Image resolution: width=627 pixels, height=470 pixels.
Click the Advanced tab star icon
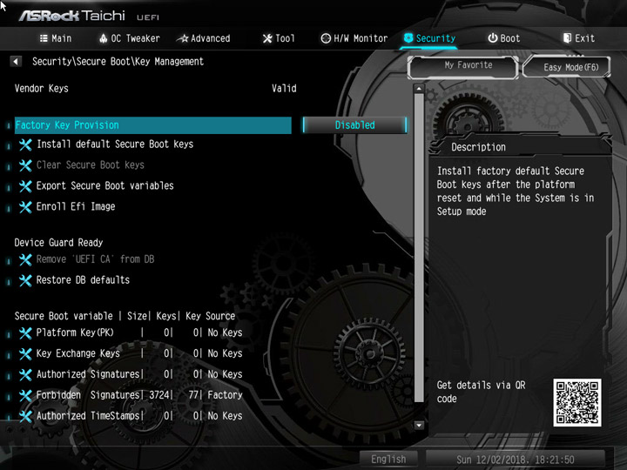point(183,38)
